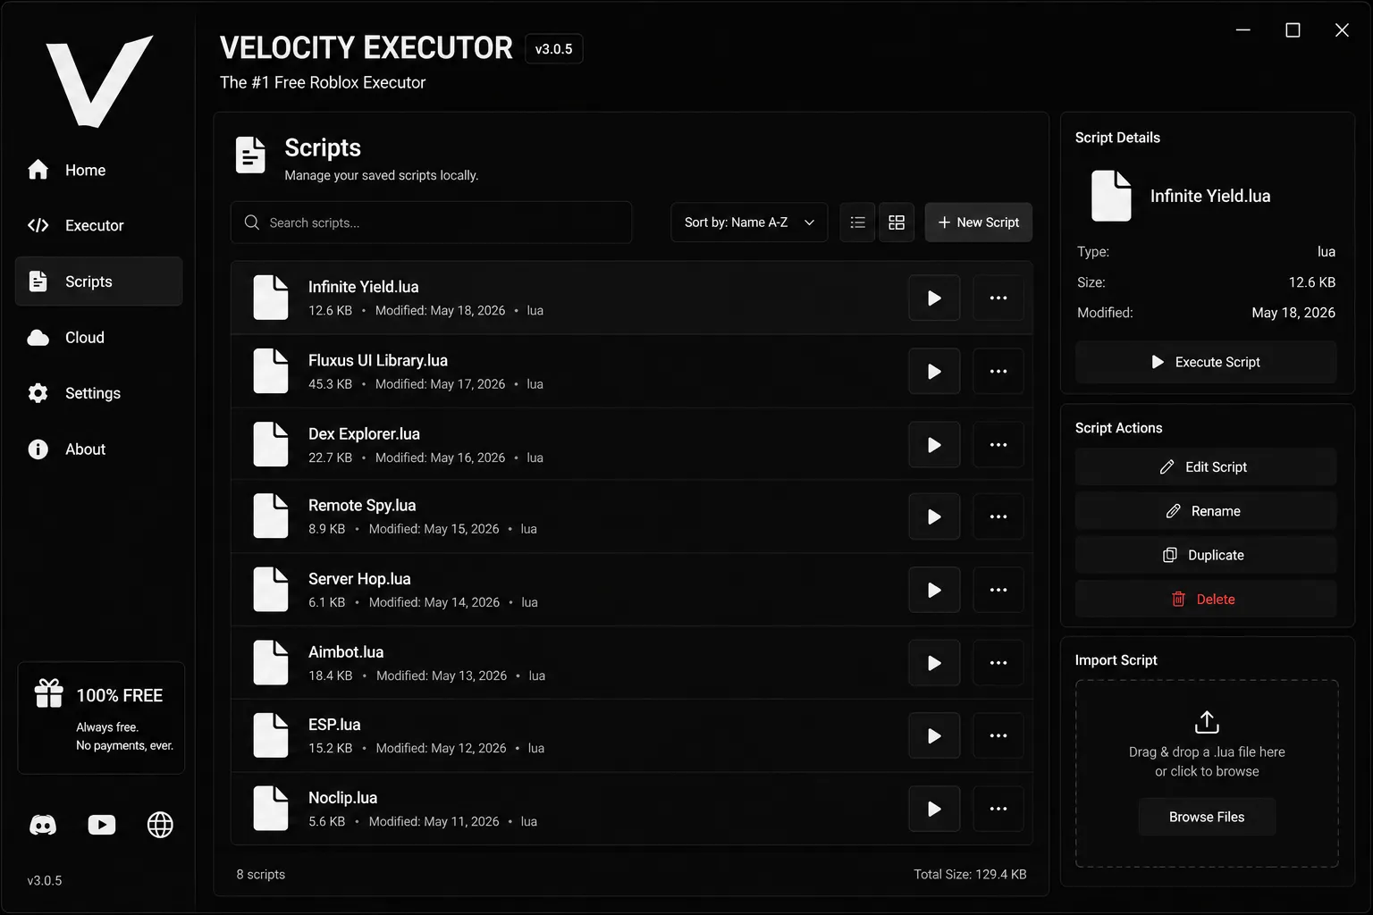The image size is (1373, 915).
Task: Open more options for Remote Spy.lua
Action: (998, 516)
